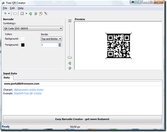Screen dimensions: 167x132
Task: Click the Alphanumeric and/or bytes link
Action: click(x=29, y=90)
